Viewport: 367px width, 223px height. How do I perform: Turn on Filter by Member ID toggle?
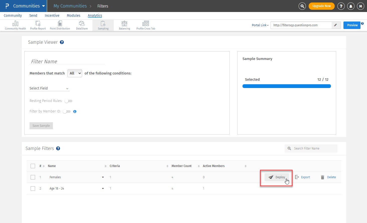tap(67, 111)
